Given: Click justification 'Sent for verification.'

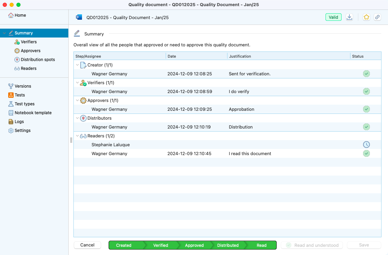Looking at the screenshot, I should point(250,74).
